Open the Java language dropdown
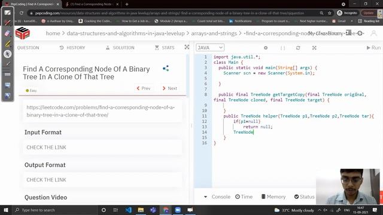 pos(210,48)
